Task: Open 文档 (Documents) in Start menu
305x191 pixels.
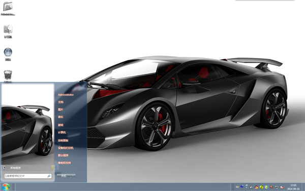Action: click(60, 102)
